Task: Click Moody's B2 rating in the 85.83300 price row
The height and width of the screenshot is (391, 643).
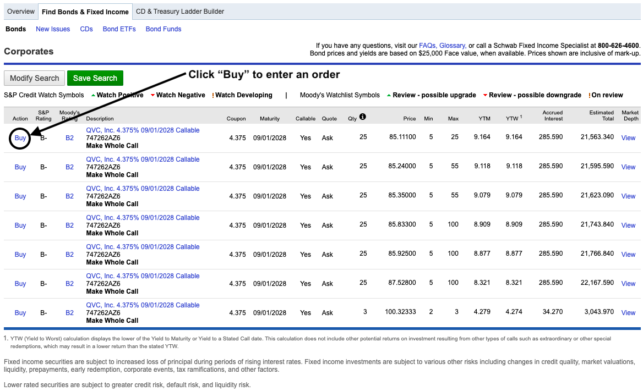Action: pyautogui.click(x=70, y=225)
